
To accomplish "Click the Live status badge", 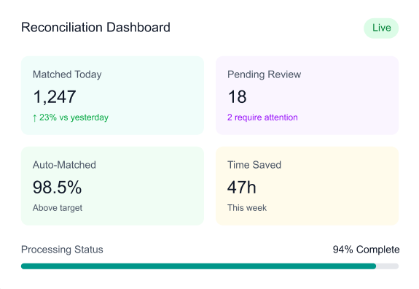I will 381,28.
